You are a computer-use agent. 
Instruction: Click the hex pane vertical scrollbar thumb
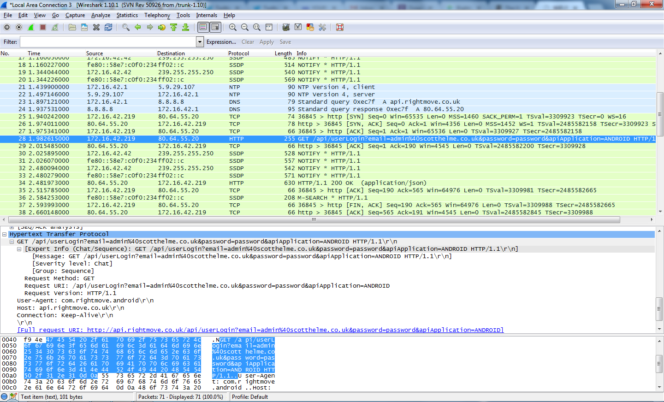coord(659,364)
